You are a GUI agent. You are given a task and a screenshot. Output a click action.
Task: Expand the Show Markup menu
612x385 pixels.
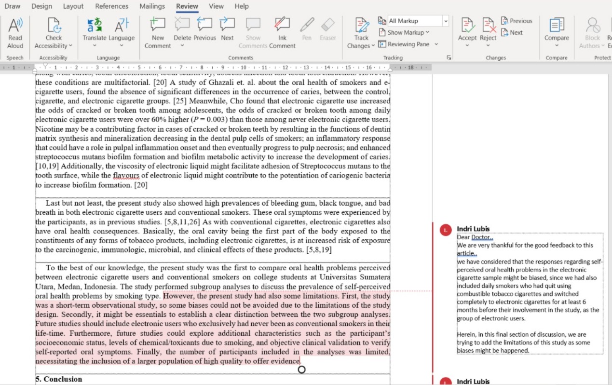(404, 32)
